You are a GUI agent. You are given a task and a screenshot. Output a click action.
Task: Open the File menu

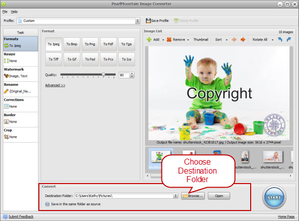(x=4, y=11)
